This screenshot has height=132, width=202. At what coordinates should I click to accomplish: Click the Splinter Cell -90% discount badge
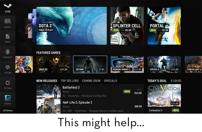pos(116,30)
